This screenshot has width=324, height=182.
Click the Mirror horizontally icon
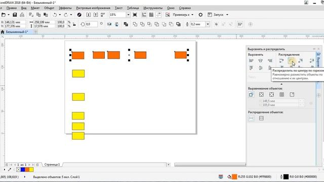[x=109, y=24]
